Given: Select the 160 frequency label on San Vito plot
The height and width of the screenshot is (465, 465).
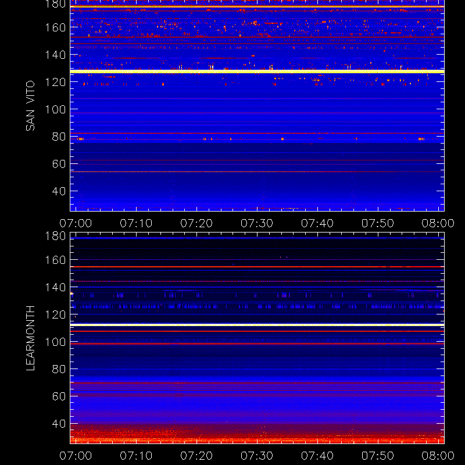Looking at the screenshot, I should (x=55, y=27).
